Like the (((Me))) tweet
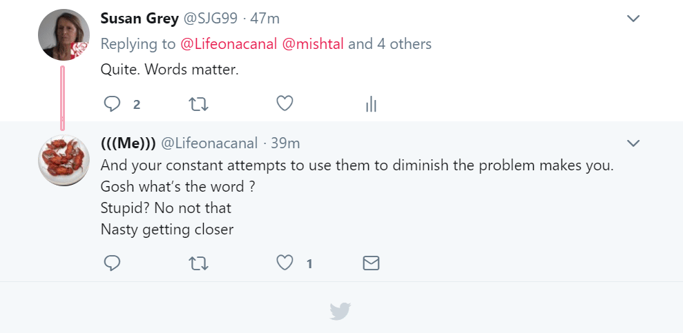Screen dimensions: 683x333 tap(285, 263)
